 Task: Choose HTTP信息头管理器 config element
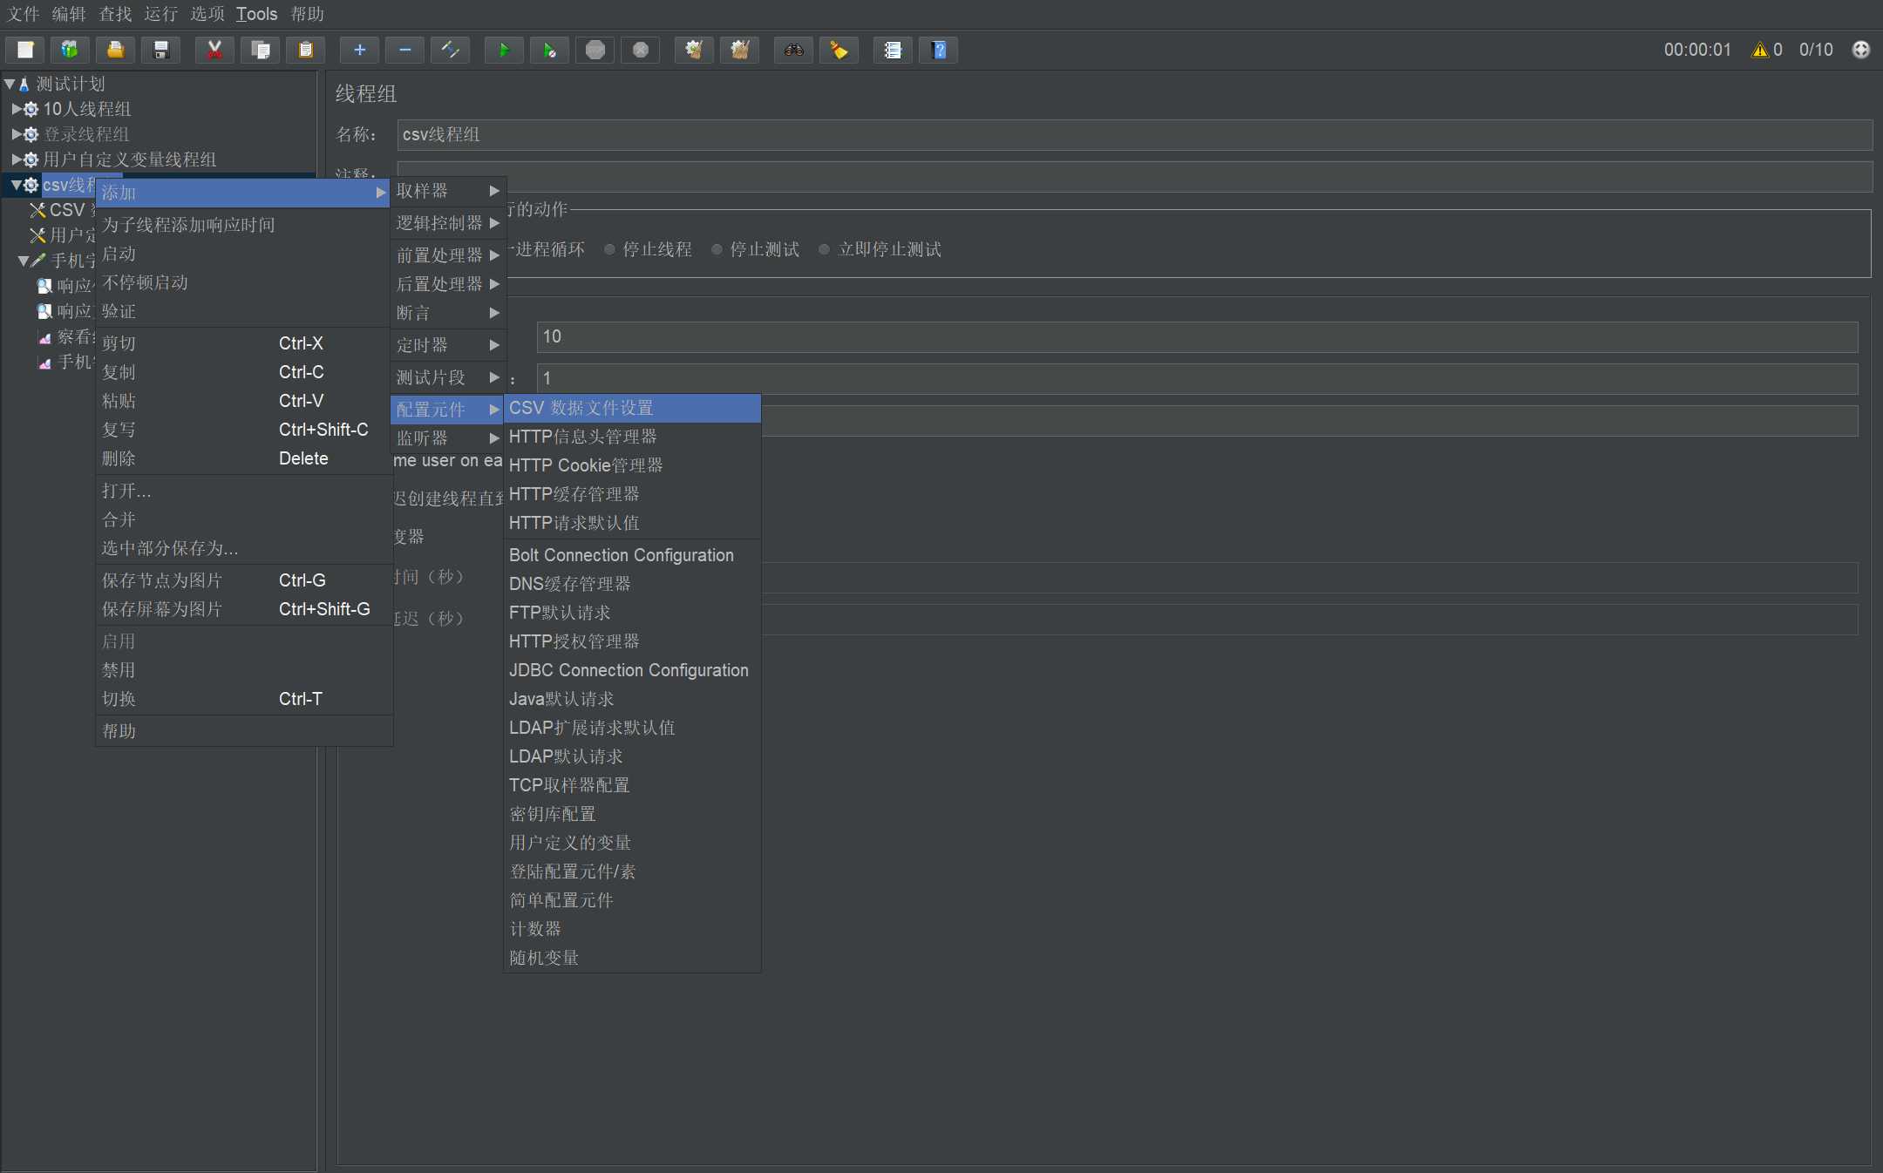coord(632,437)
